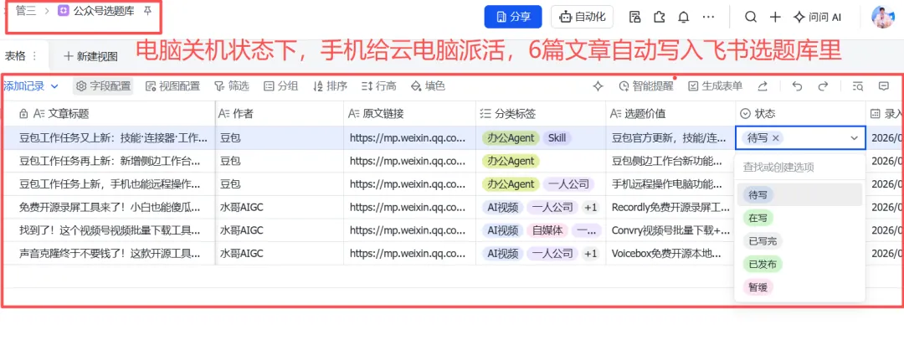
Task: Open the drag-handle menu beside 表格
Action: tap(34, 56)
